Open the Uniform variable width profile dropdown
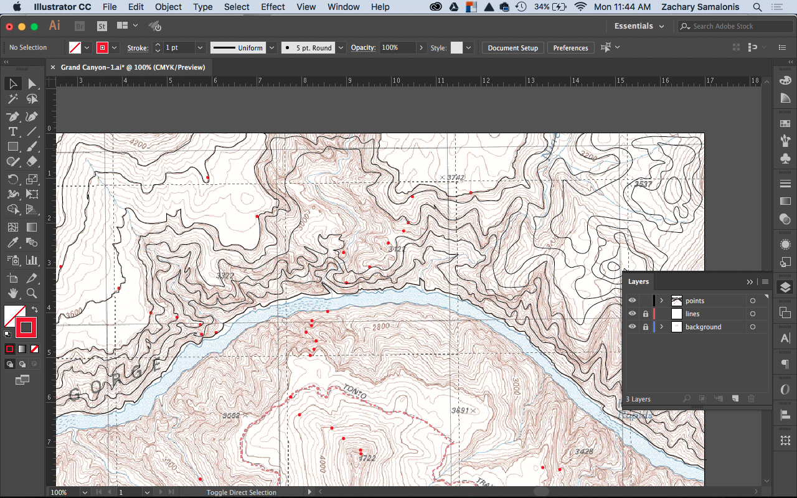Viewport: 797px width, 498px height. pyautogui.click(x=272, y=47)
